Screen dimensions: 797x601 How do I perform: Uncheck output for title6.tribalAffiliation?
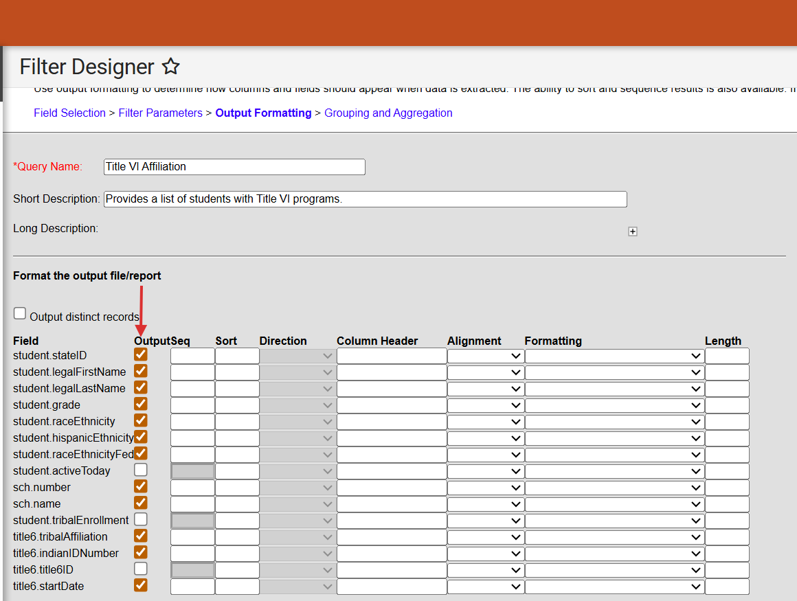(x=141, y=536)
